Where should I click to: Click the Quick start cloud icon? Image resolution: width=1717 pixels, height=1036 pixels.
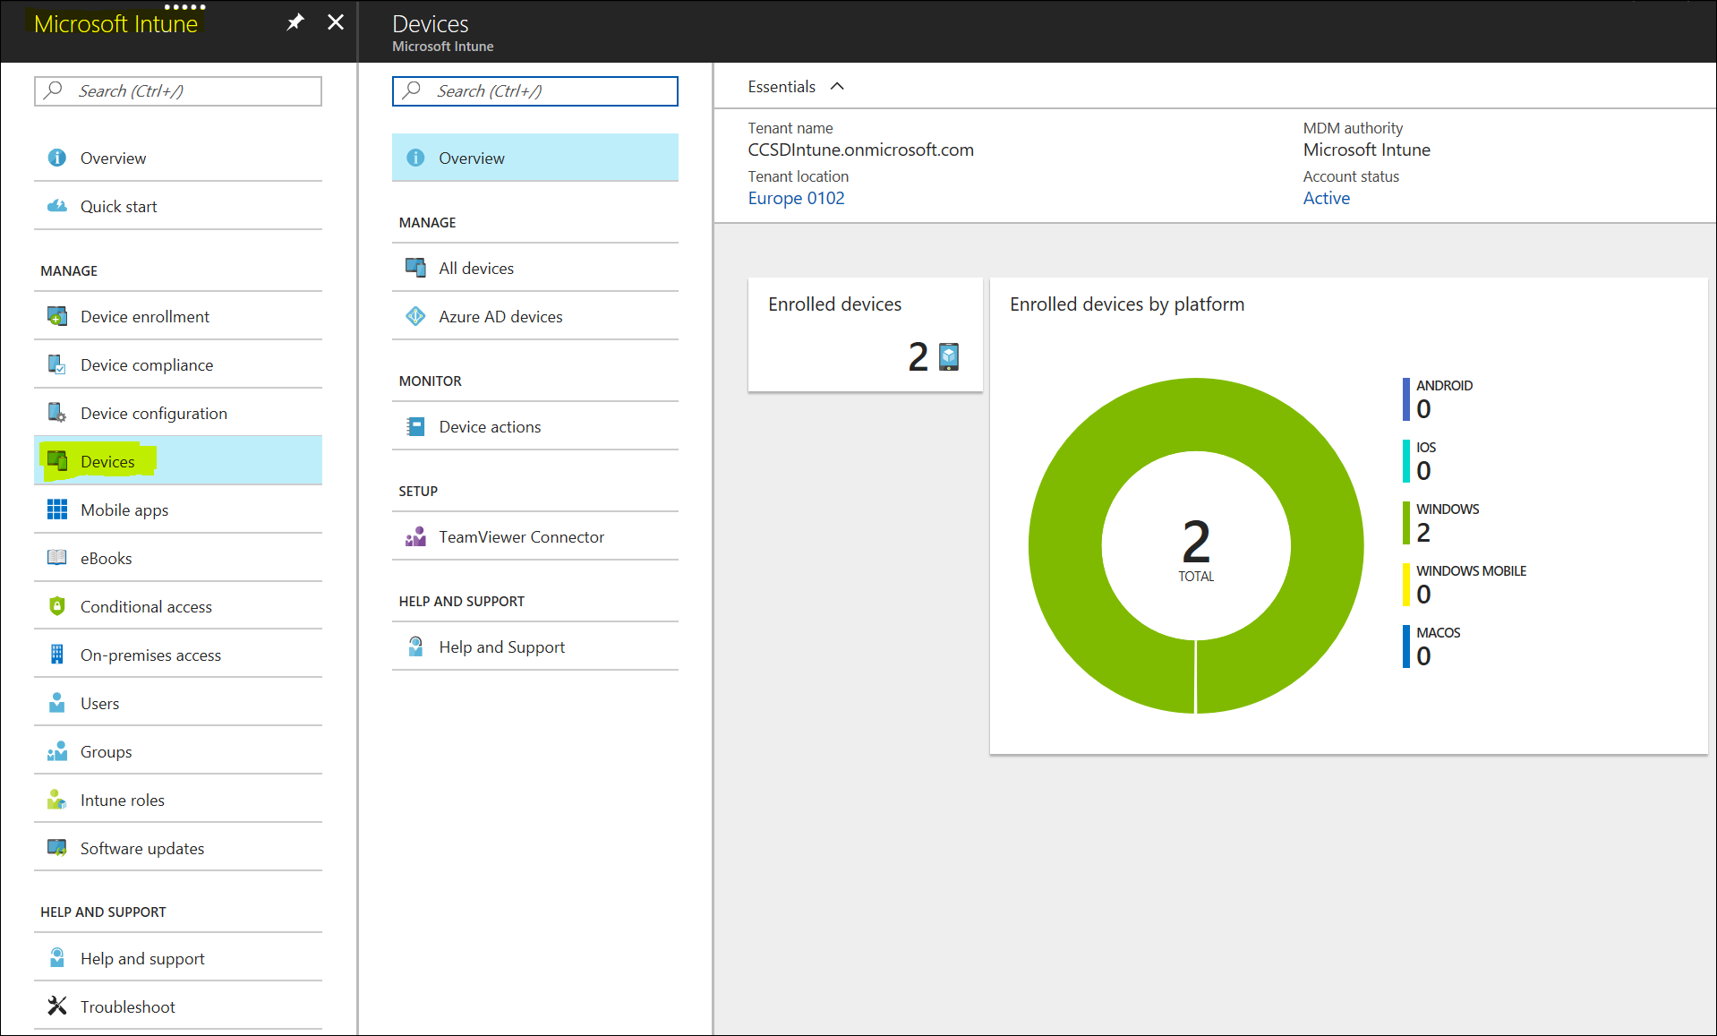point(57,206)
